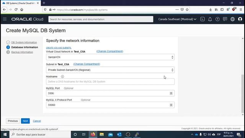Image resolution: width=245 pixels, height=138 pixels.
Task: Click the Hostname info icon
Action: click(62, 77)
